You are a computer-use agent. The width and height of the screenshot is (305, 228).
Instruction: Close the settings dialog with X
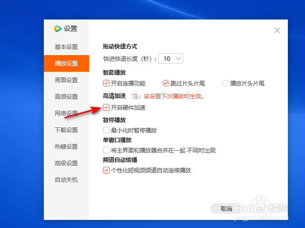[x=277, y=30]
